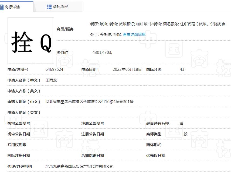This screenshot has height=172, width=231.
Task: Click the 商品/服务 field label
Action: pyautogui.click(x=65, y=29)
